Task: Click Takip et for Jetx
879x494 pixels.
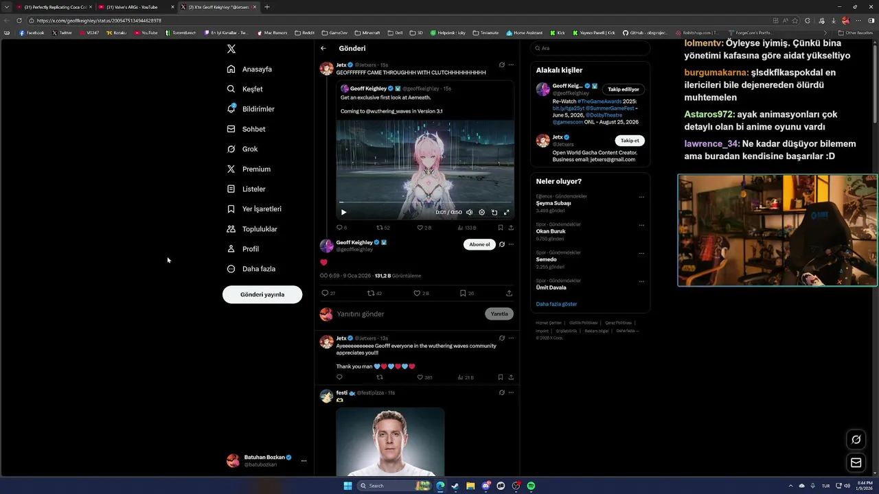Action: click(x=630, y=141)
